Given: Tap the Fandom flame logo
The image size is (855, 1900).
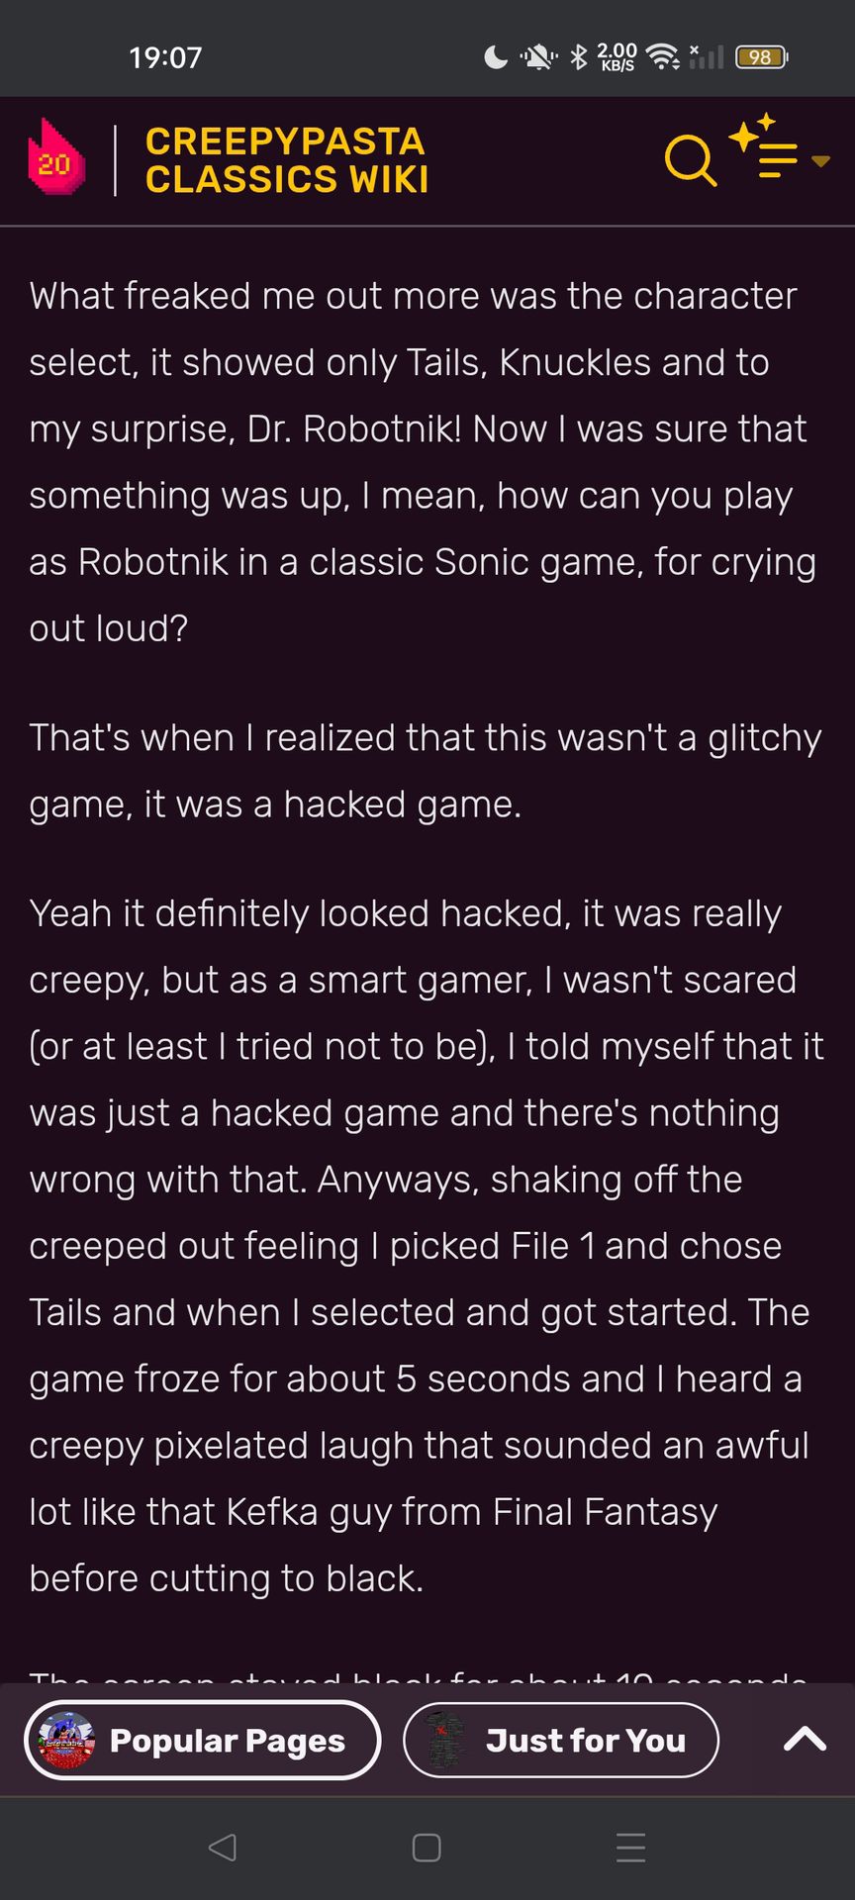Looking at the screenshot, I should (x=55, y=157).
